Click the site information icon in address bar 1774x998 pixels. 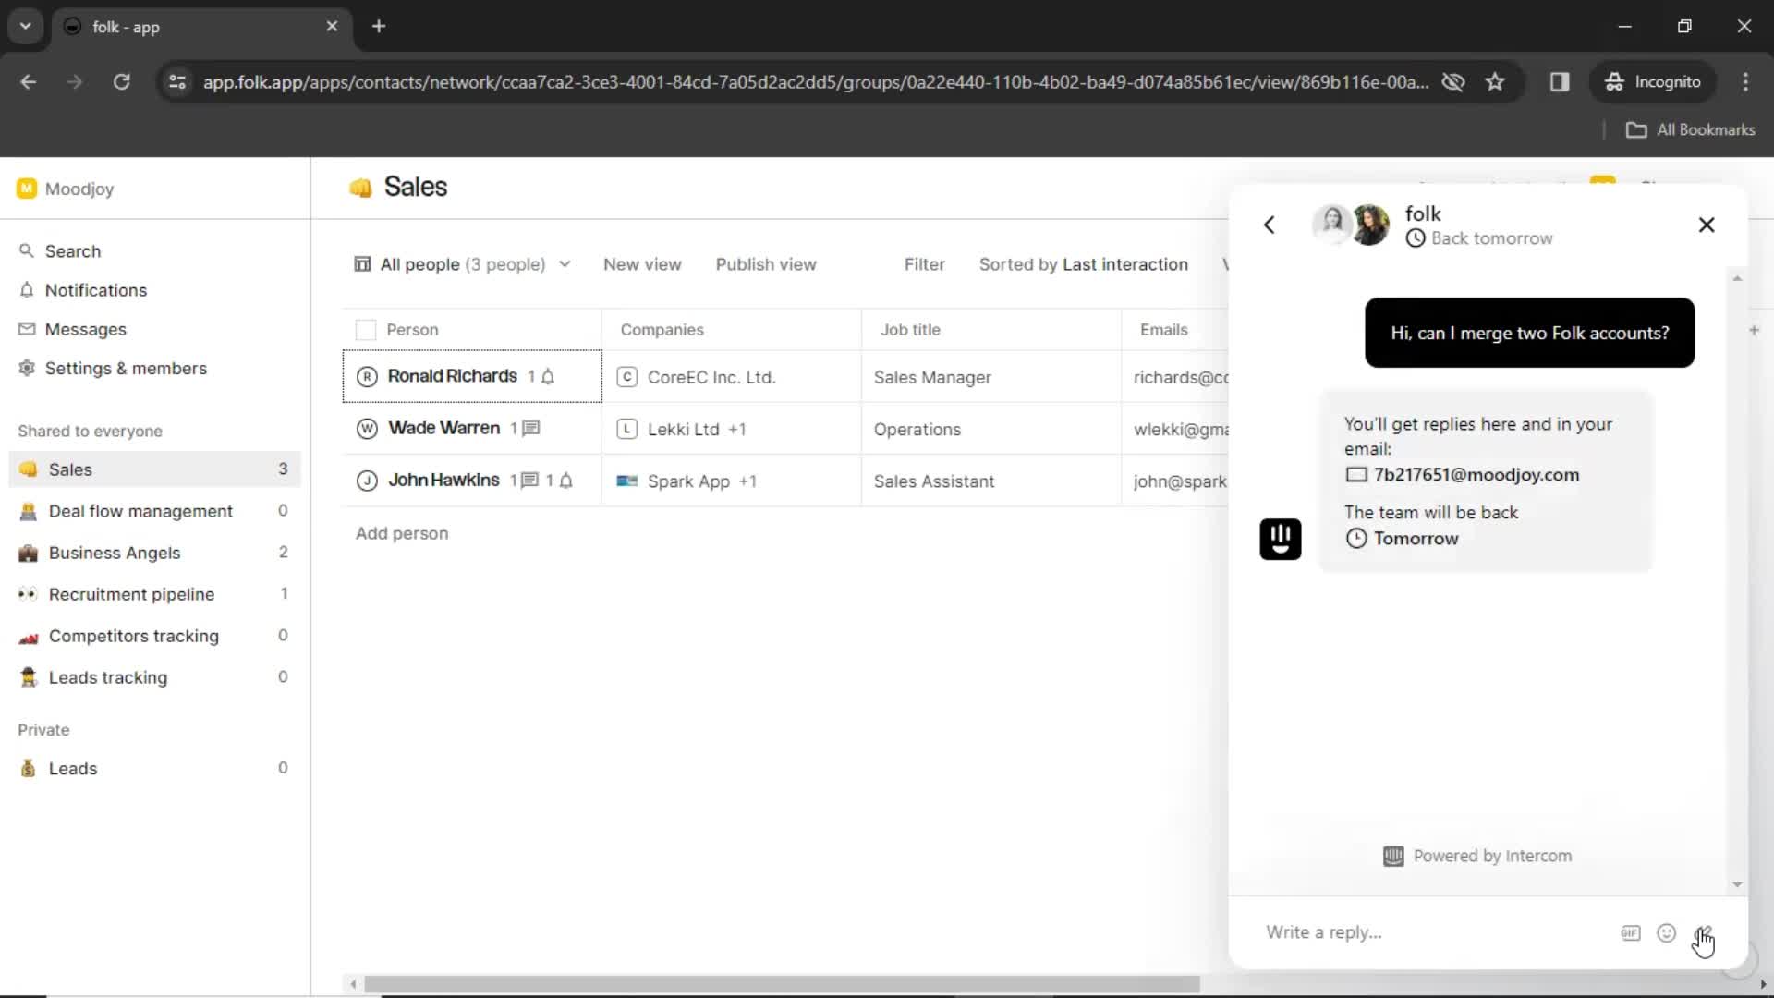click(x=177, y=82)
